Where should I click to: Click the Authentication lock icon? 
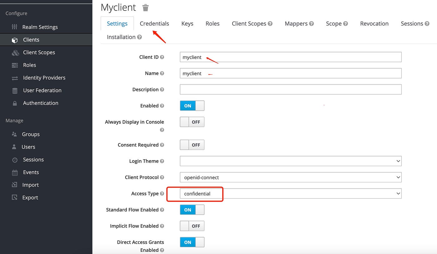click(x=15, y=103)
